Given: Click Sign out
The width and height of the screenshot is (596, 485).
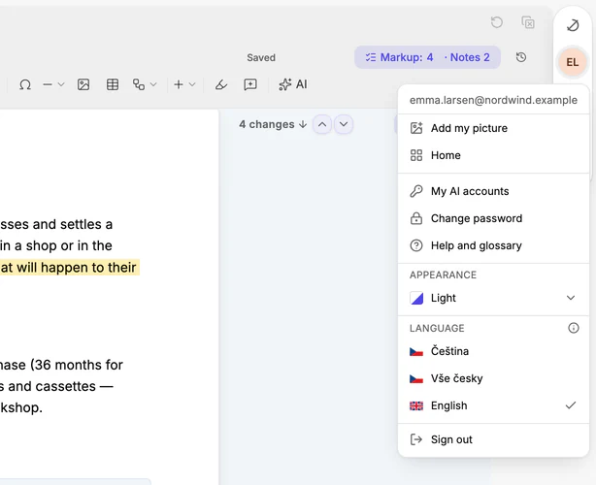Looking at the screenshot, I should [x=493, y=439].
